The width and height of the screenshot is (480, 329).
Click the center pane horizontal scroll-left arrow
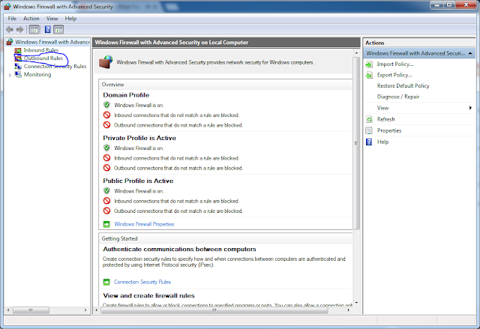(97, 310)
